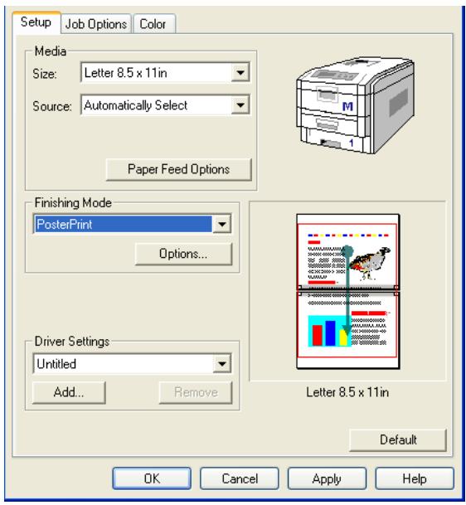Click the Remove button
This screenshot has height=505, width=466.
(196, 392)
